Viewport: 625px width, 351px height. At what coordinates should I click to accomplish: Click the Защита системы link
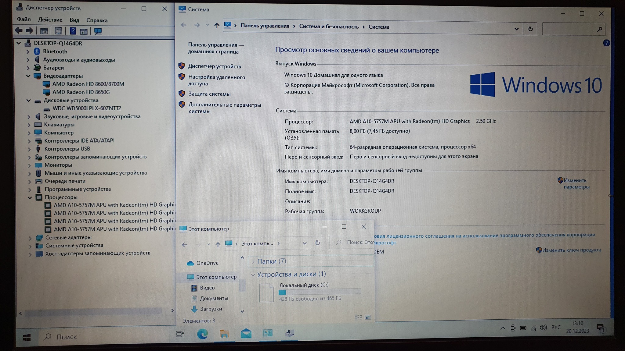(209, 94)
